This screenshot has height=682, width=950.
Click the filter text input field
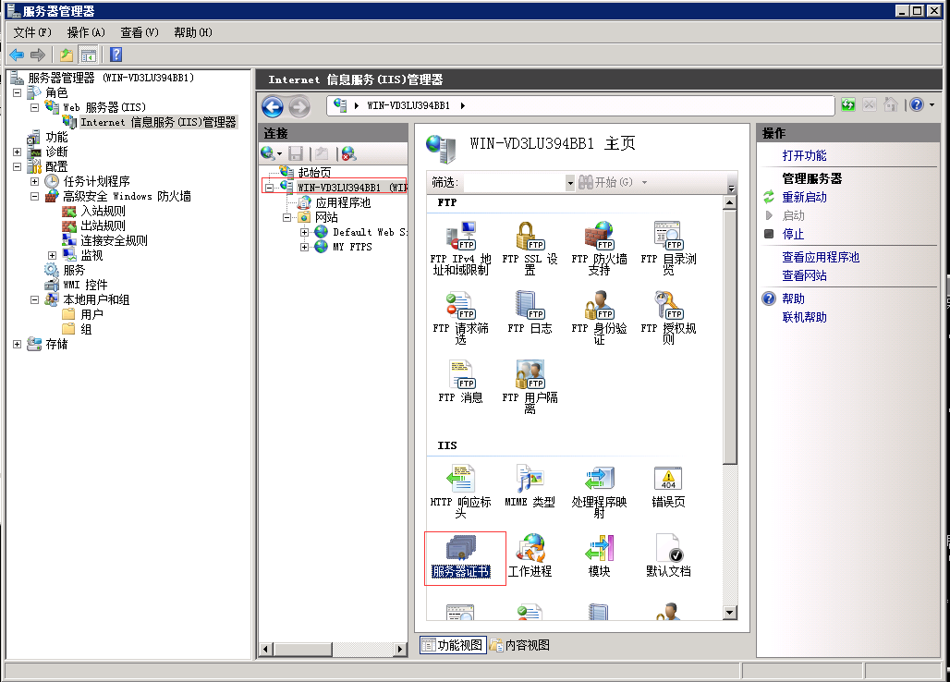pyautogui.click(x=515, y=182)
